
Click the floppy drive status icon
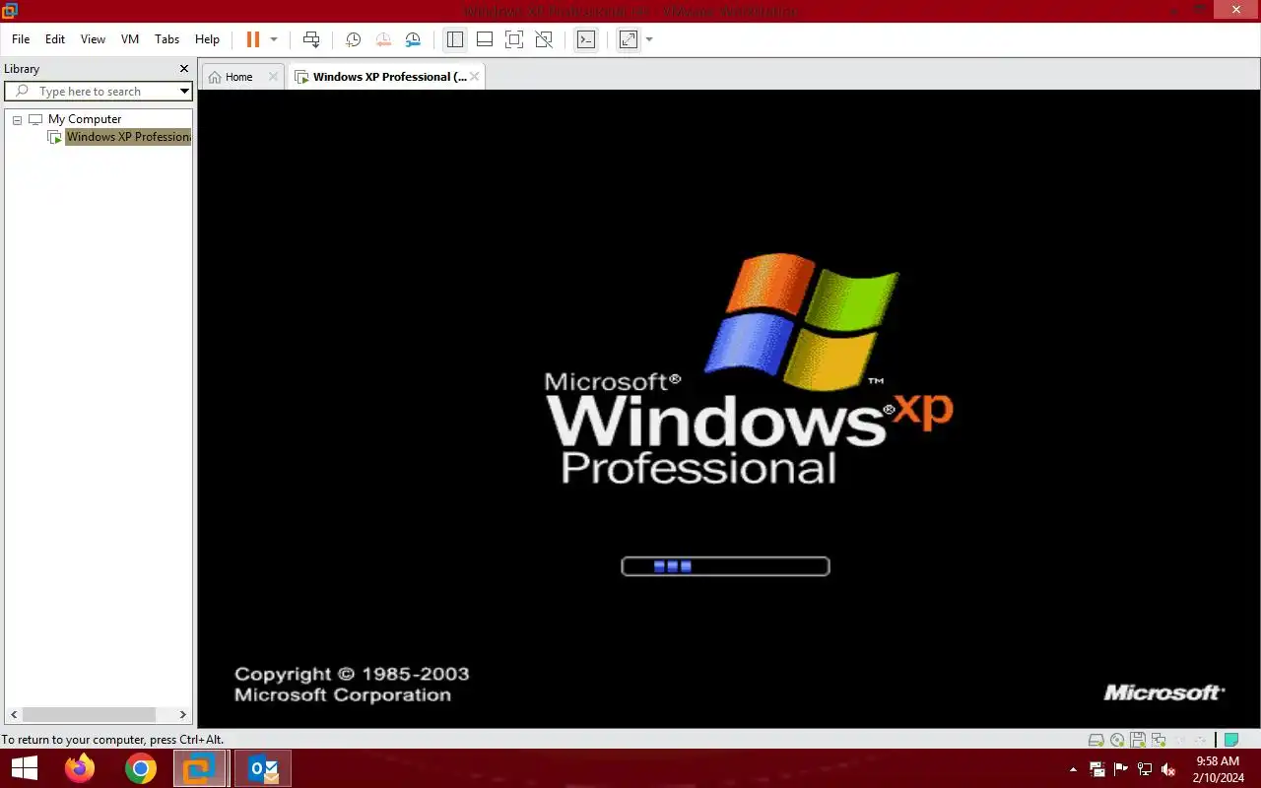point(1138,740)
